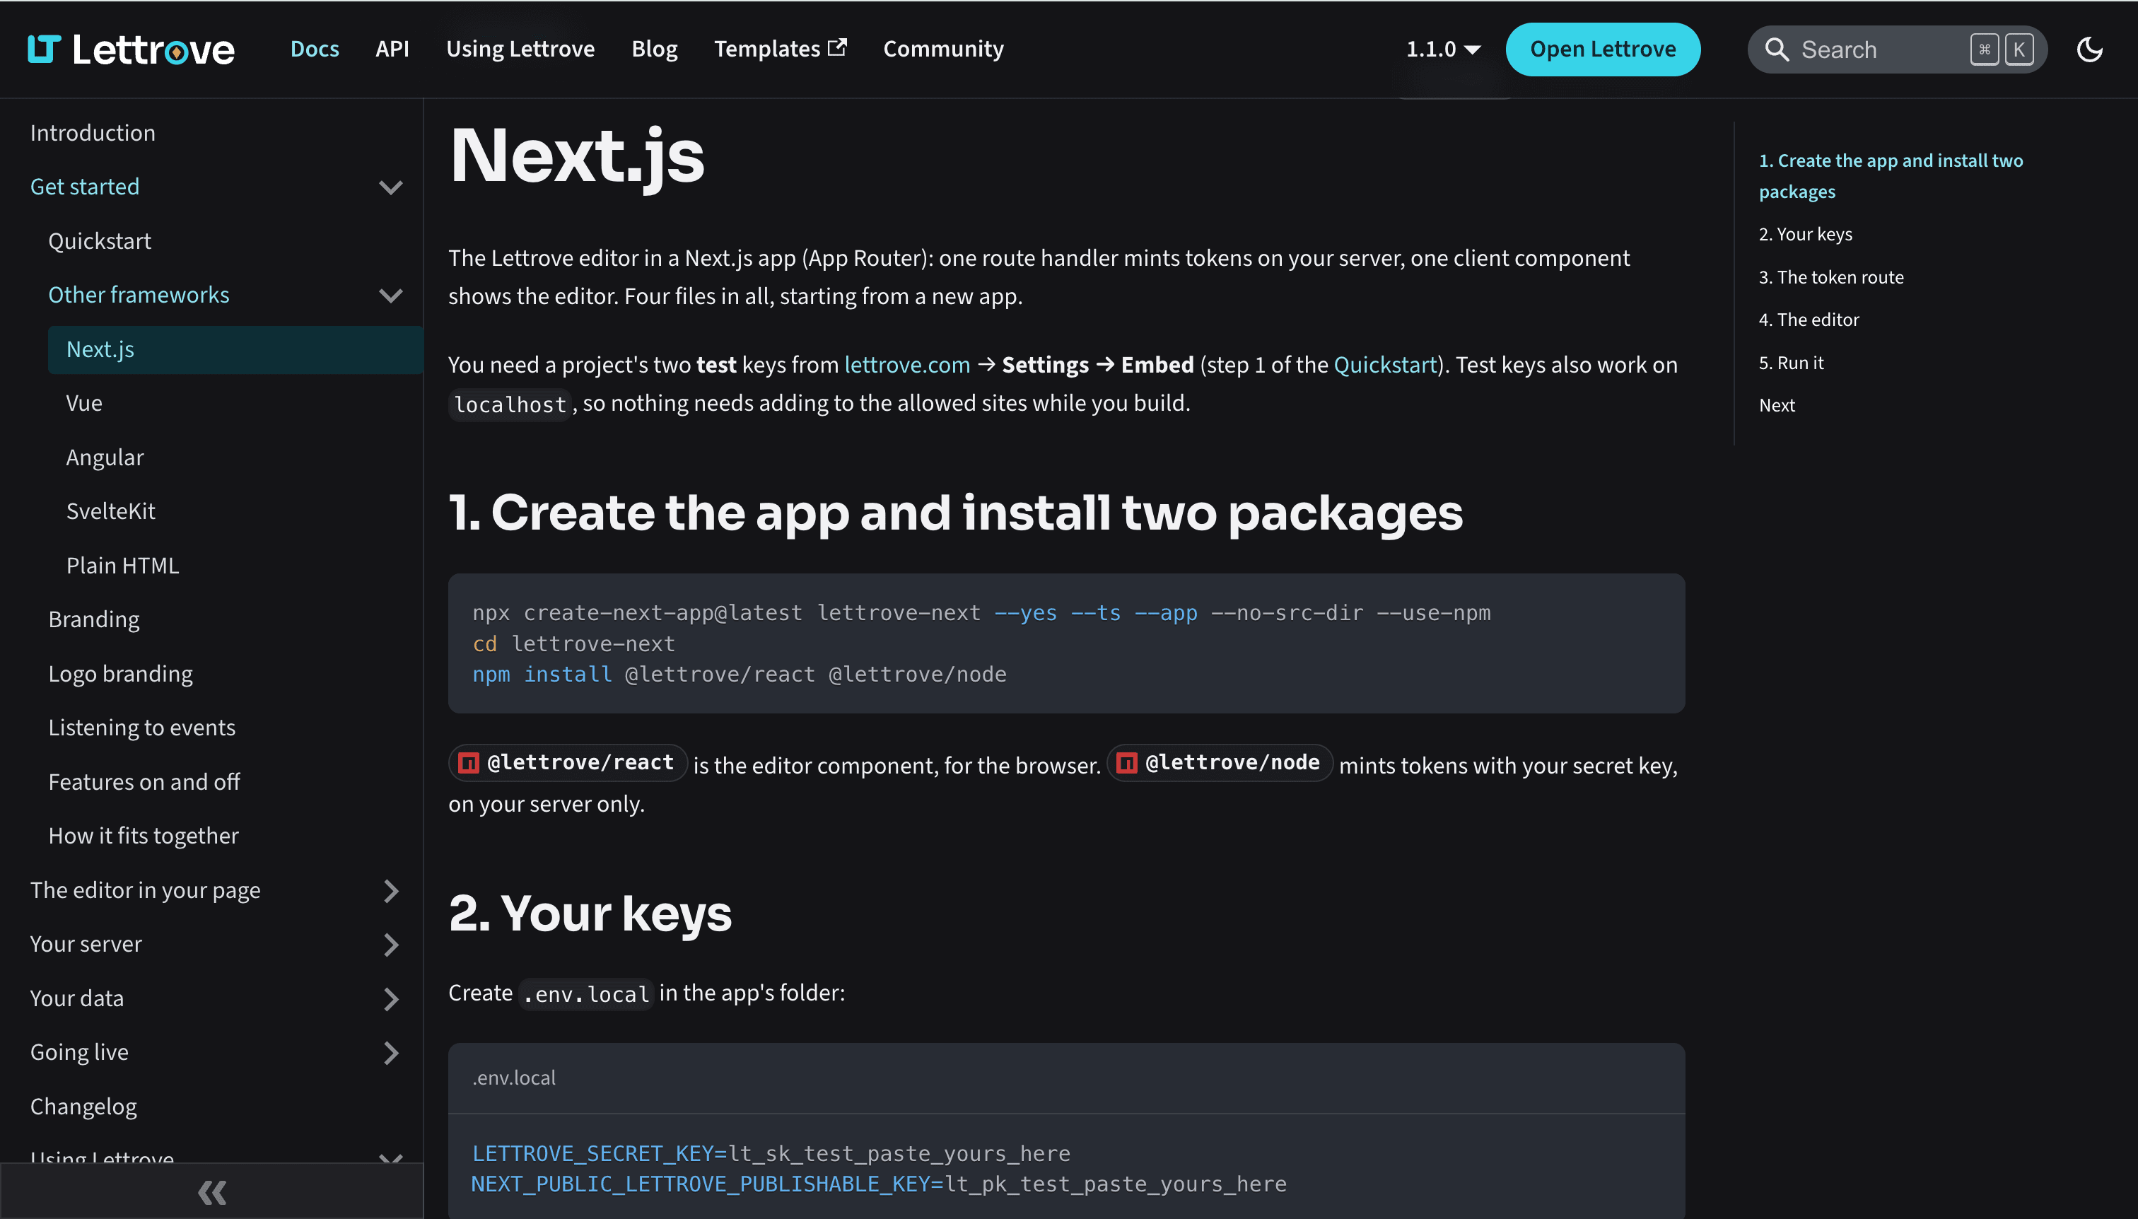Viewport: 2138px width, 1219px height.
Task: Open the Community nav item
Action: pyautogui.click(x=943, y=49)
